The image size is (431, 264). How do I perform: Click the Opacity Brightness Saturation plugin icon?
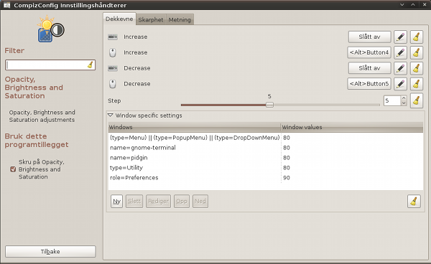click(50, 29)
